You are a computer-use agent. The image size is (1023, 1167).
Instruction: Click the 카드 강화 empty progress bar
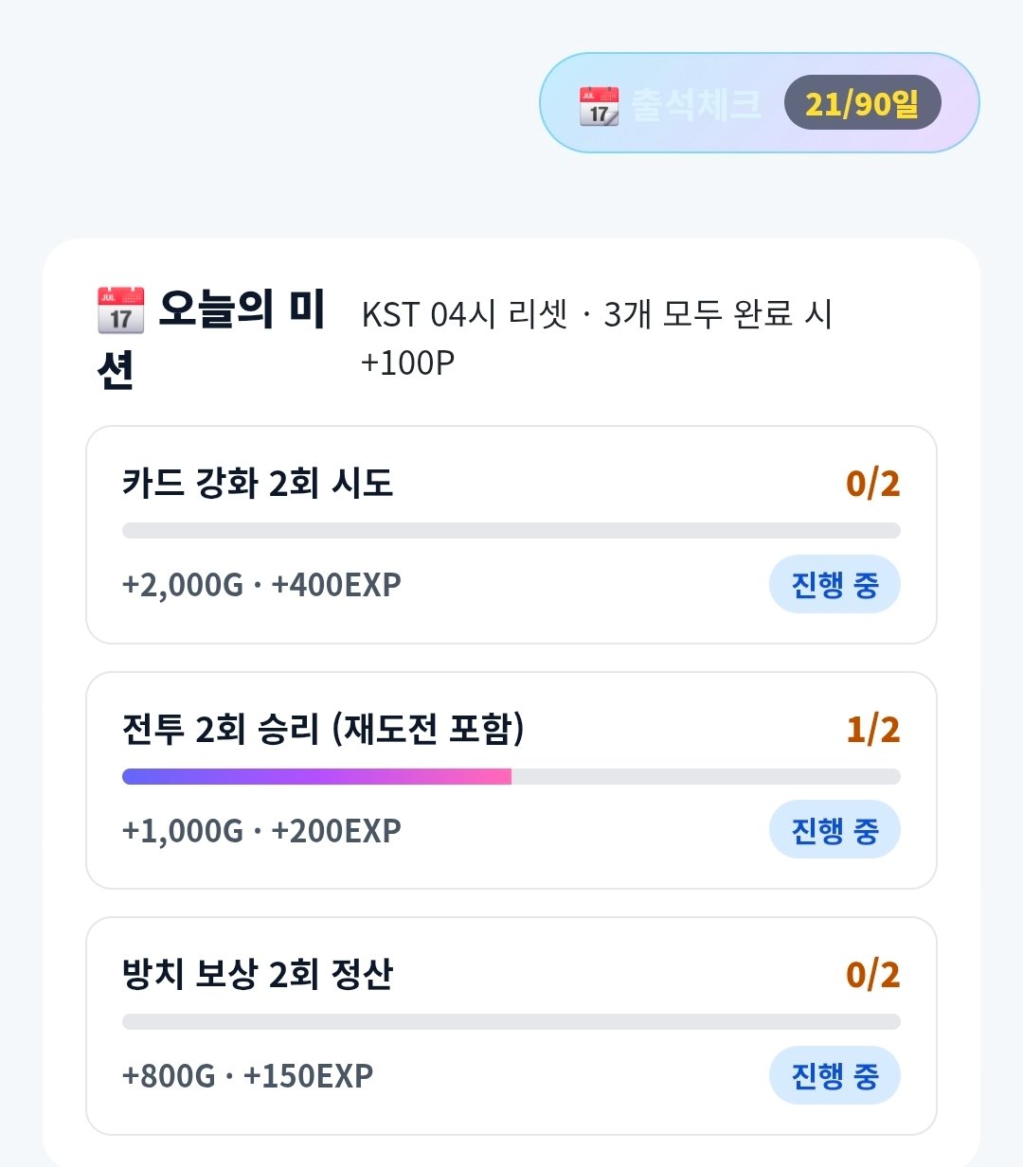511,531
